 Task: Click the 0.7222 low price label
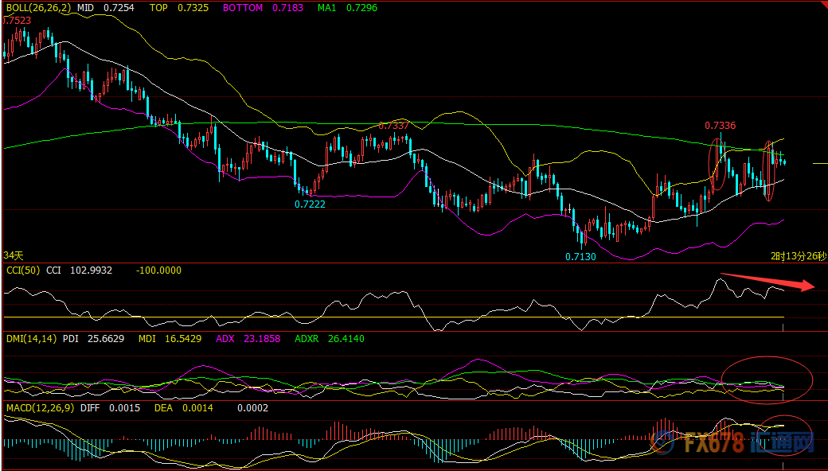point(310,204)
